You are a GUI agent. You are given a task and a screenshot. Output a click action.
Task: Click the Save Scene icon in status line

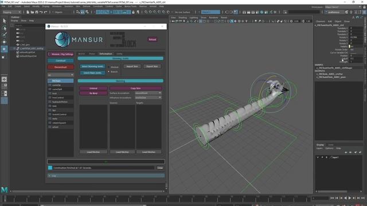(37, 12)
